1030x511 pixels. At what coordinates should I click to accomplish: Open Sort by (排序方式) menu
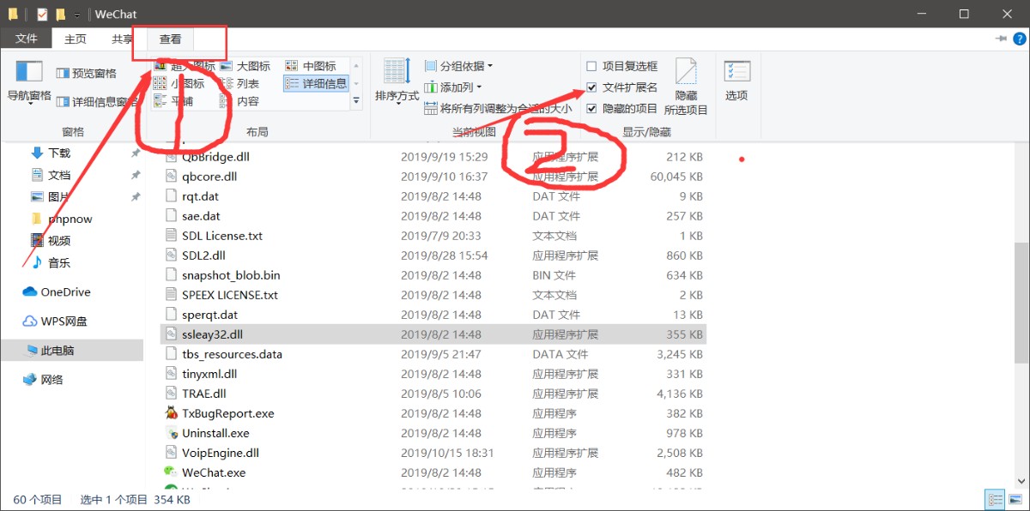coord(397,81)
